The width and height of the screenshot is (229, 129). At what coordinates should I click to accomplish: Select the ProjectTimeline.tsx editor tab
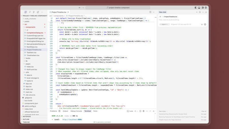(x=59, y=12)
